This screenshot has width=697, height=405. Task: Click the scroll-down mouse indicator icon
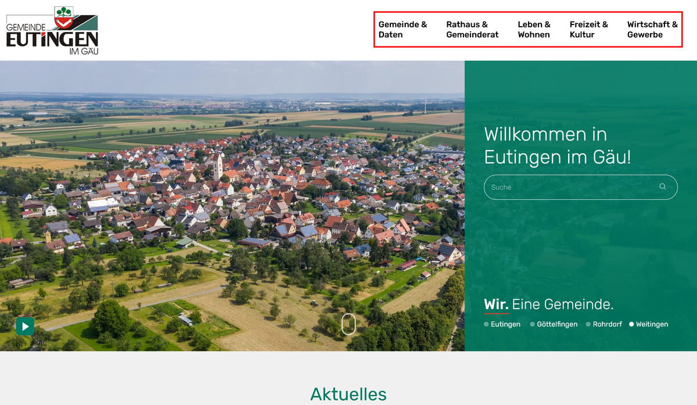click(348, 324)
